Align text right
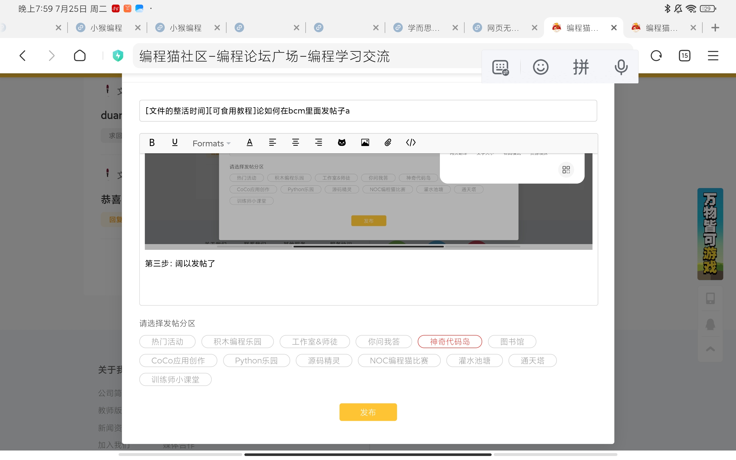 click(319, 142)
